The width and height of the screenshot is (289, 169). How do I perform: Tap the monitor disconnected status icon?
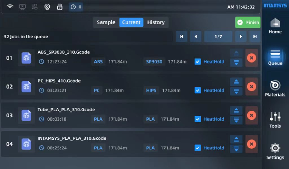22,7
